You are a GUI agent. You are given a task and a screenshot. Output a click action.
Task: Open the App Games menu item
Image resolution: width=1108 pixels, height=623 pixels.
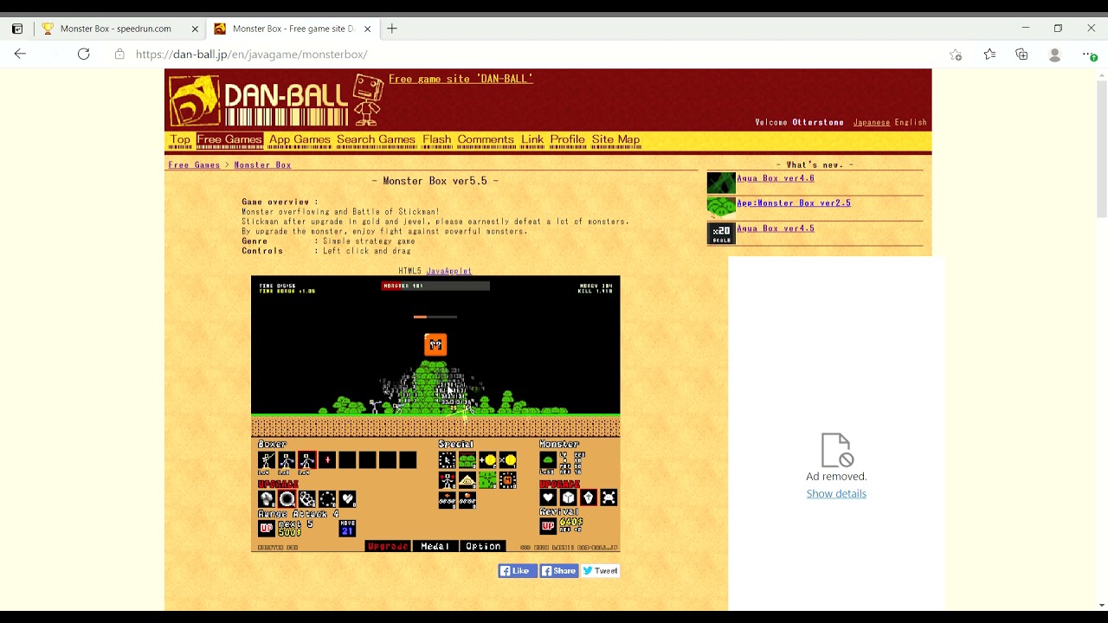click(x=300, y=139)
